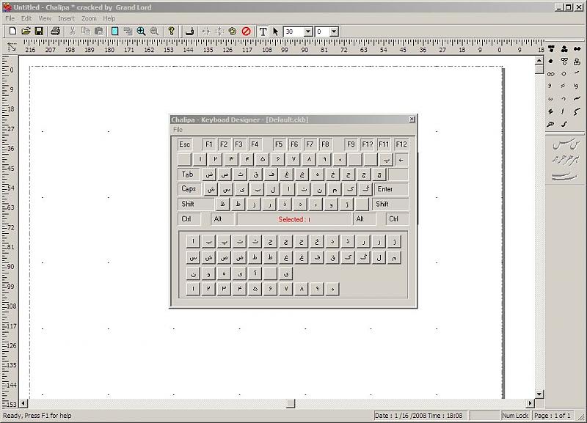Click the space bar labeled Selected
The image size is (587, 423).
(294, 219)
